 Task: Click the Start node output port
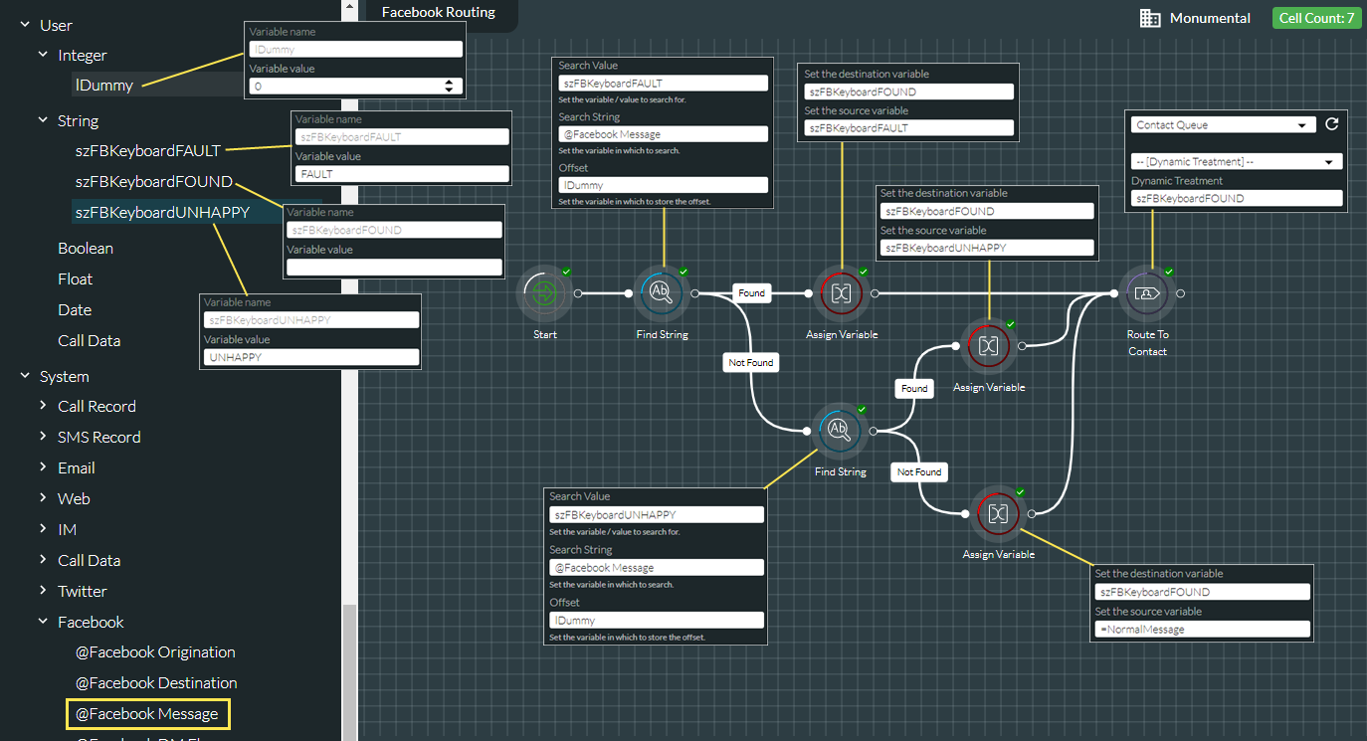pos(578,293)
